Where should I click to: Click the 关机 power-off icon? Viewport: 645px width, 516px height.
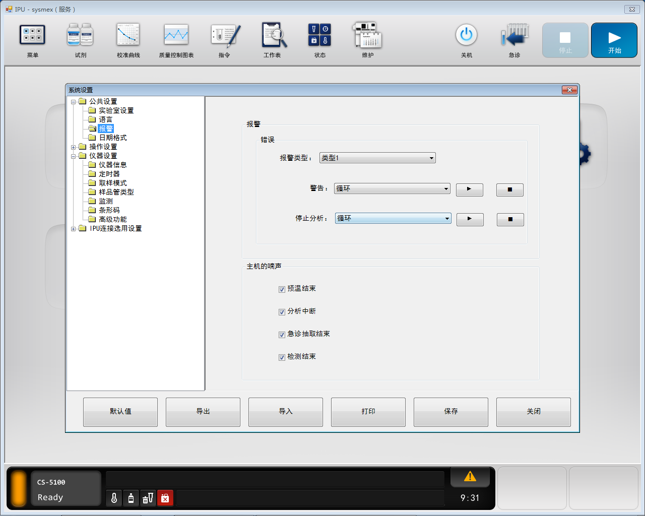point(466,36)
